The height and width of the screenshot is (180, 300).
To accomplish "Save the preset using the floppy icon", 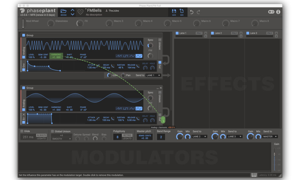I will [174, 12].
